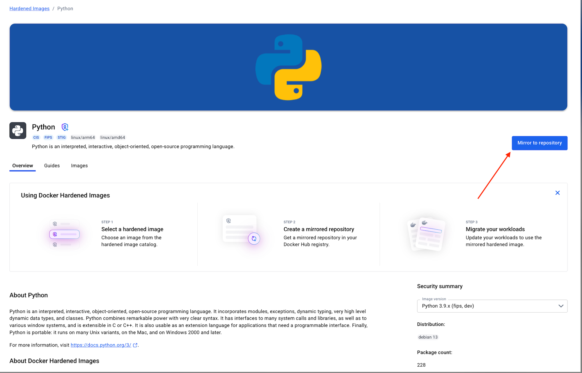Click the CIS compliance badge
582x373 pixels.
click(x=36, y=138)
